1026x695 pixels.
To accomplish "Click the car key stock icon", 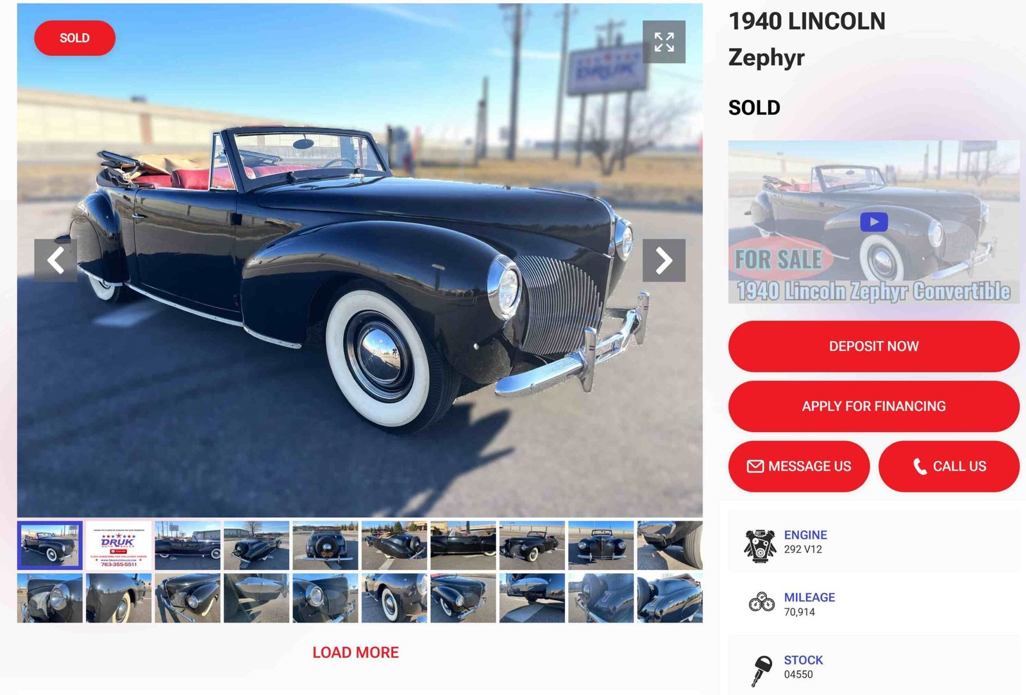I will click(761, 671).
